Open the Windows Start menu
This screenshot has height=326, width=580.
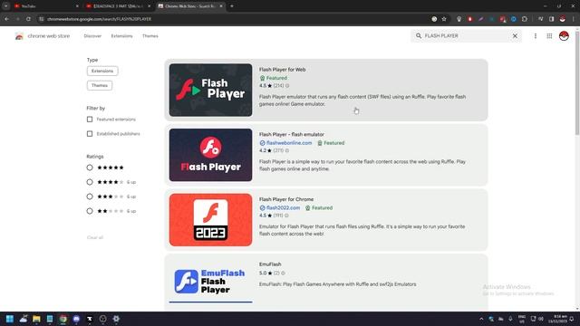click(10, 319)
